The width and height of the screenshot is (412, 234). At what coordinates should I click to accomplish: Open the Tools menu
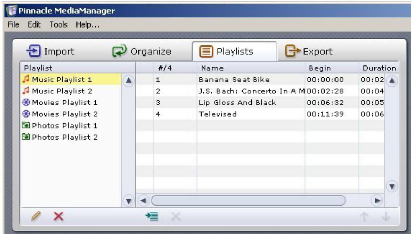point(59,25)
